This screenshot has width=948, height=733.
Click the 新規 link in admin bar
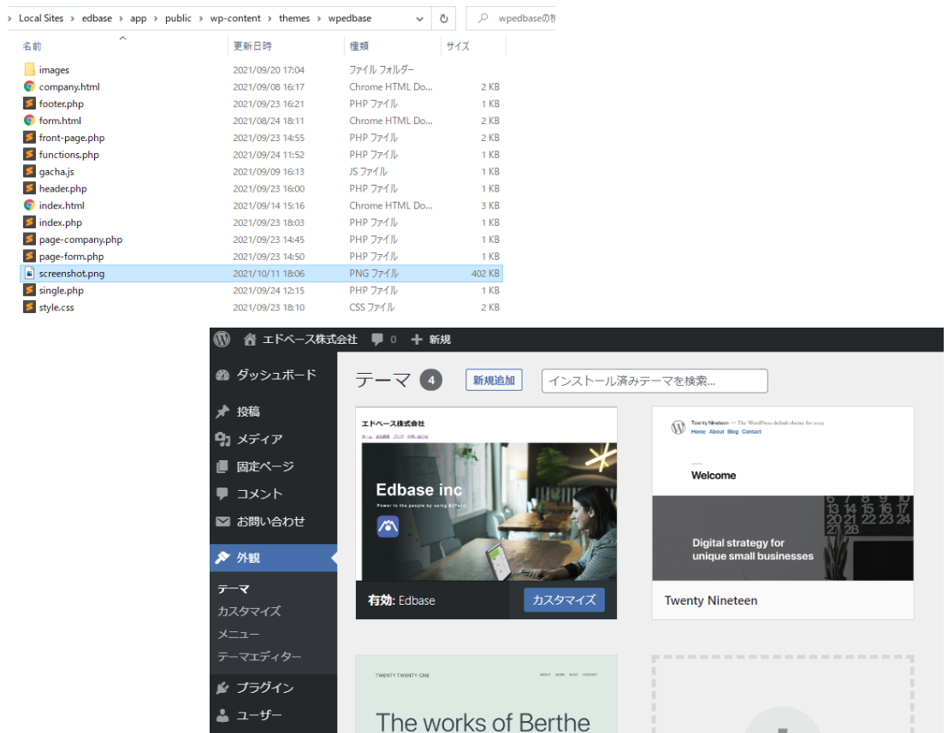coord(440,340)
